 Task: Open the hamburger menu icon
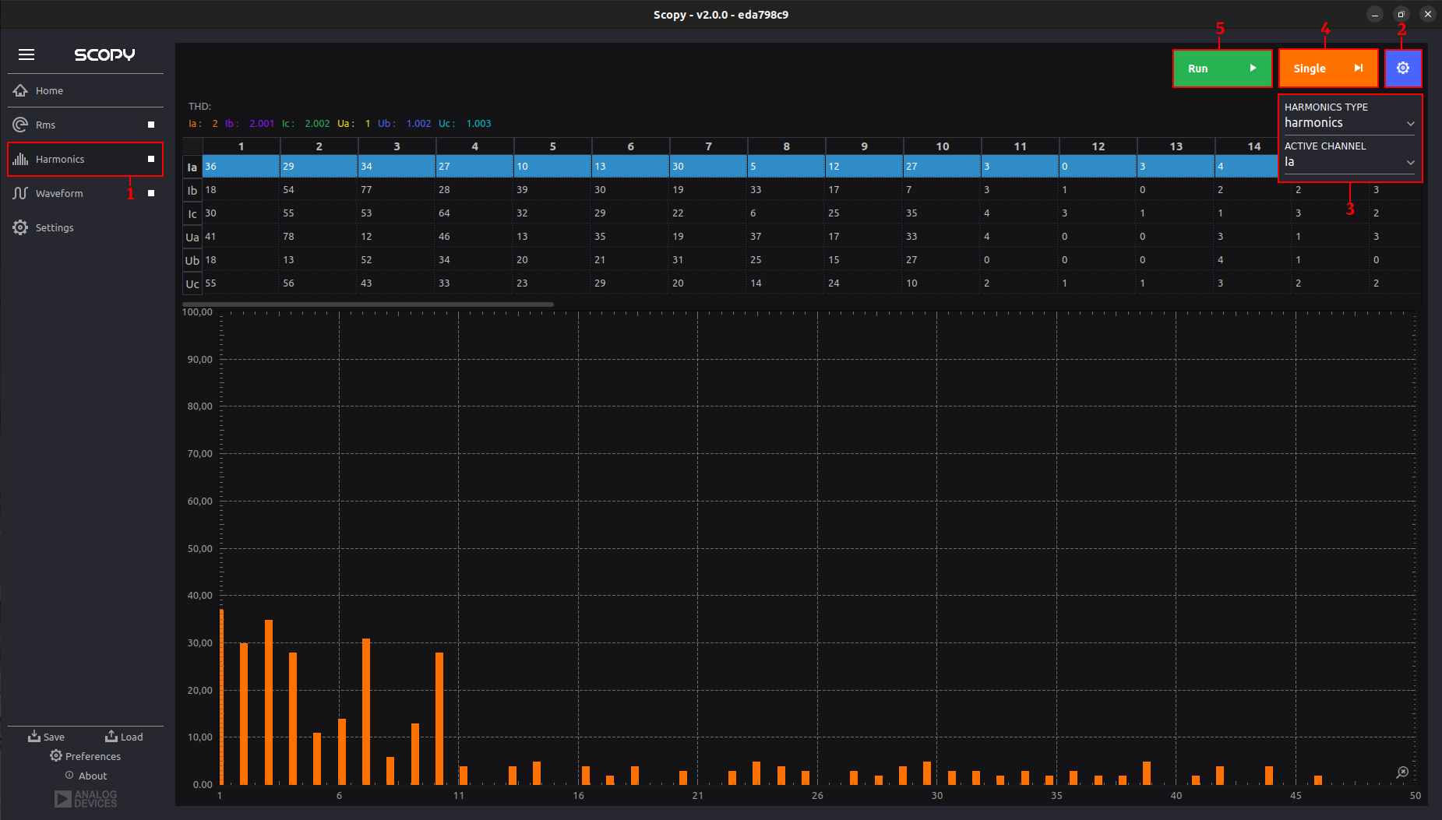click(x=26, y=55)
